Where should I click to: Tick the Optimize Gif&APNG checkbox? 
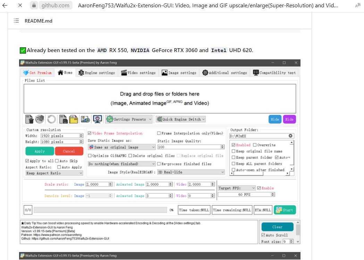(x=90, y=156)
